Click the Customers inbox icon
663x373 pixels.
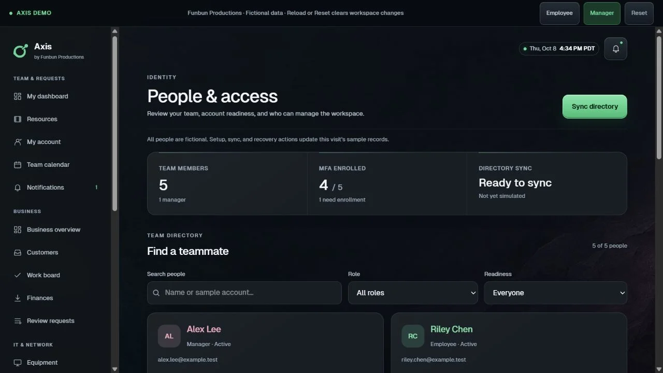pos(18,252)
